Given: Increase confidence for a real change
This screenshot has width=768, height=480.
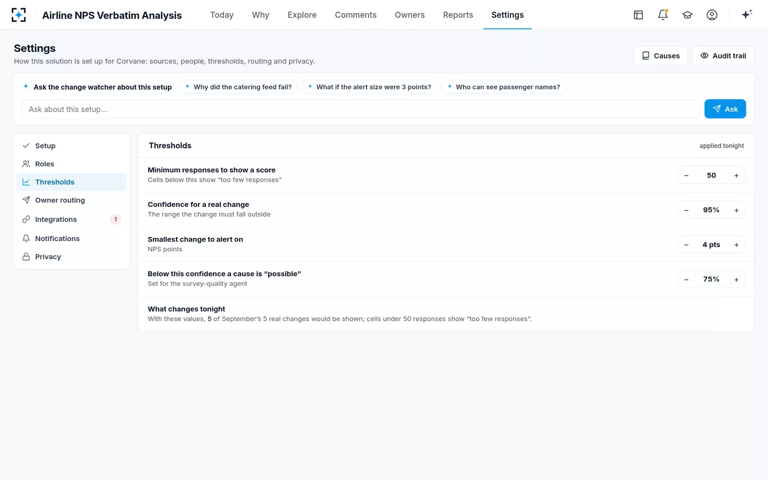Looking at the screenshot, I should [737, 210].
